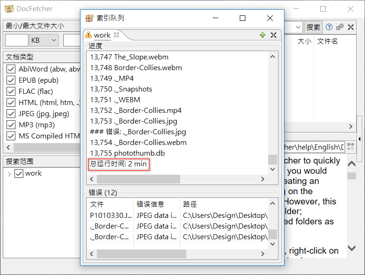Click preview pane scroll-up chevron

(351, 164)
